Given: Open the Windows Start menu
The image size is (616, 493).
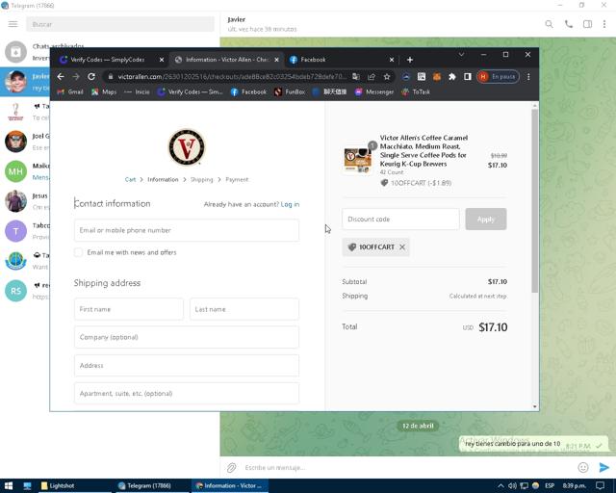Looking at the screenshot, I should pyautogui.click(x=9, y=486).
